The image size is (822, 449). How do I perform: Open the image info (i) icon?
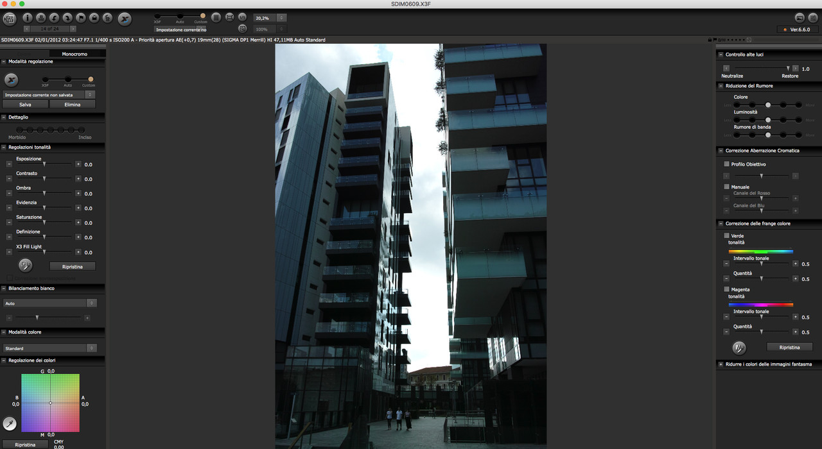coord(28,18)
